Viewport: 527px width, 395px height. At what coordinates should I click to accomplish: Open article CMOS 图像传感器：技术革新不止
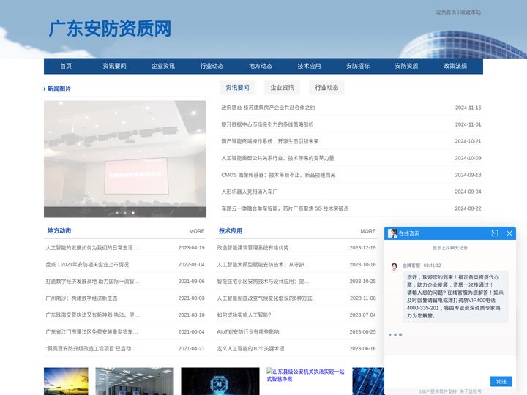click(278, 175)
